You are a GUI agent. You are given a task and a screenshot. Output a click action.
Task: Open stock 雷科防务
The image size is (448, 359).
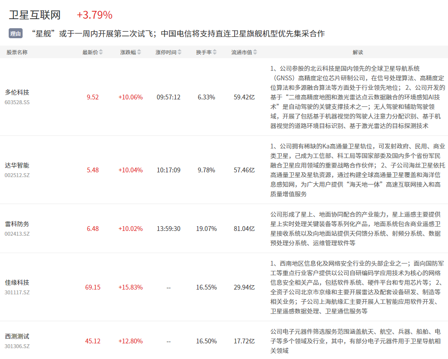click(x=17, y=224)
